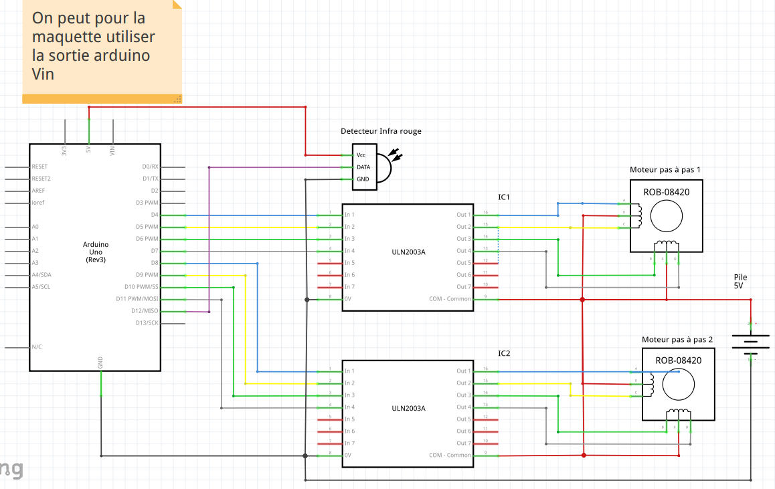Click the sticky note resize handle

pos(178,99)
